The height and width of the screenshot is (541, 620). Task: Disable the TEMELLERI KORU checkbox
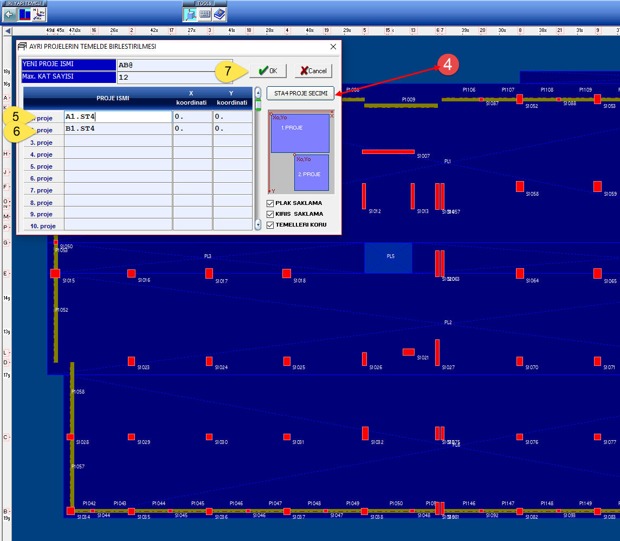click(270, 225)
